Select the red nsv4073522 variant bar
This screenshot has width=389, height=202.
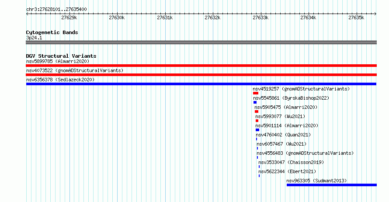[x=201, y=75]
